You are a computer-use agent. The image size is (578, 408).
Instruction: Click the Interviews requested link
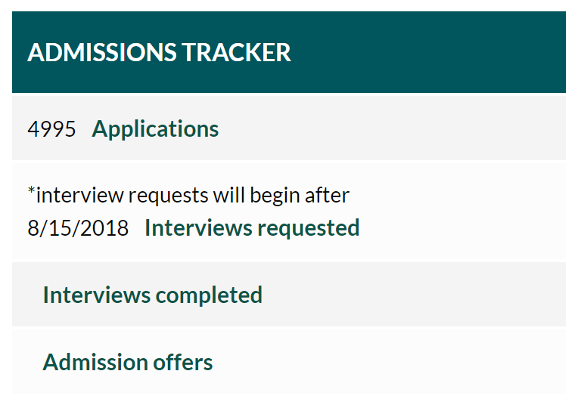[x=251, y=227]
